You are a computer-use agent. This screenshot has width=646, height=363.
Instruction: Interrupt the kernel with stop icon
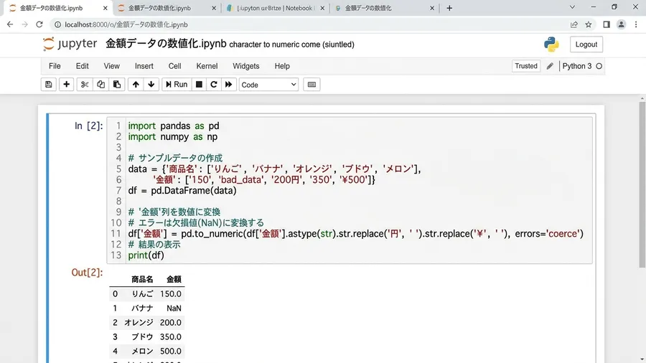(199, 85)
